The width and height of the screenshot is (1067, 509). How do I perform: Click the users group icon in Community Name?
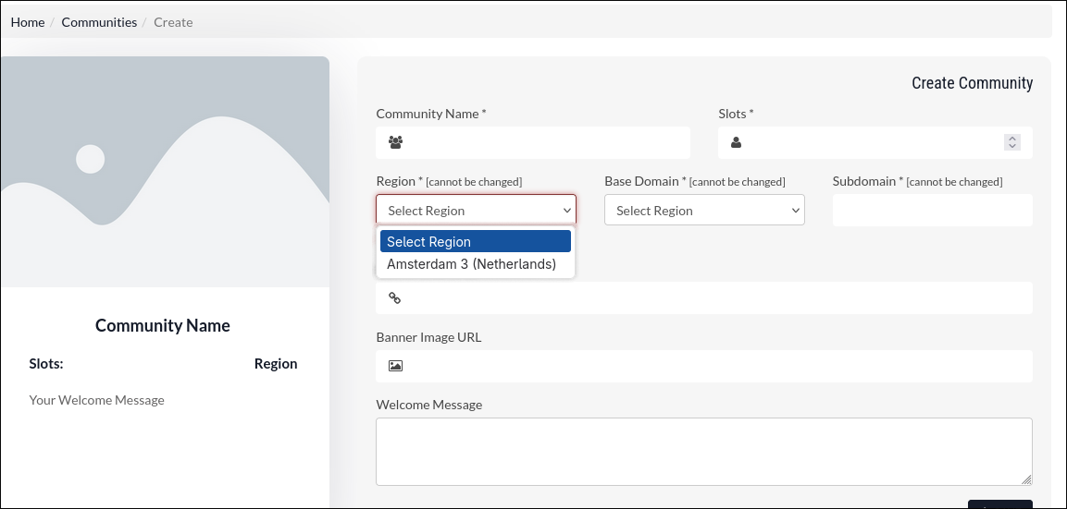click(x=395, y=142)
